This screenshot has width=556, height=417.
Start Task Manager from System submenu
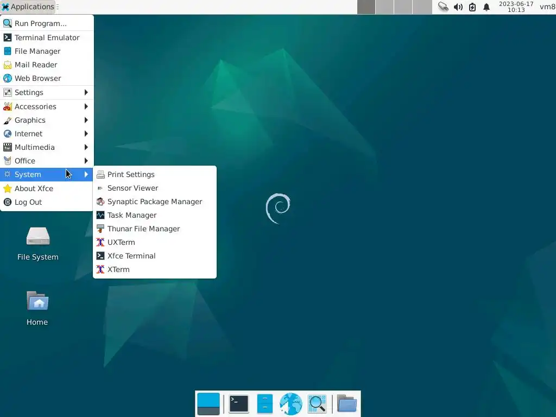155,215
